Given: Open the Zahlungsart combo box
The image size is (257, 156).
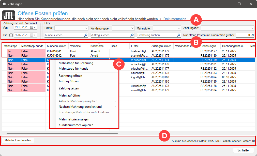Looking at the screenshot, I should click(252, 28).
